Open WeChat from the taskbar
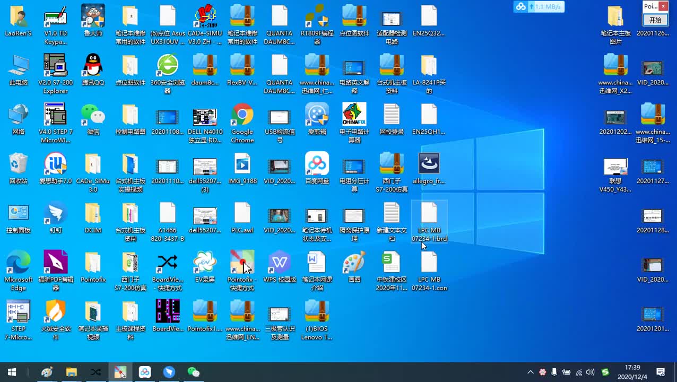Viewport: 677px width, 382px height. pos(193,372)
